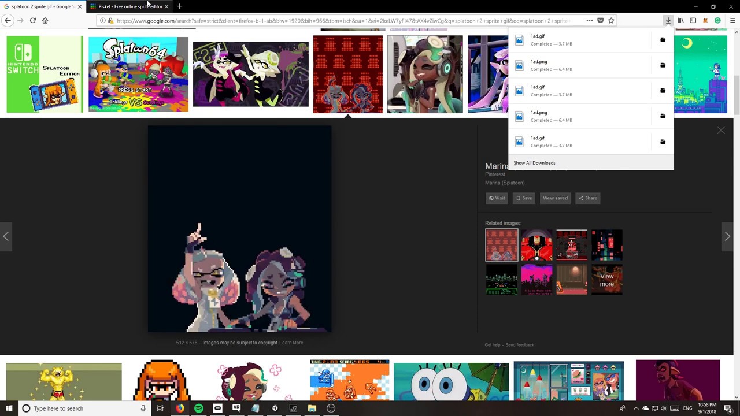740x416 pixels.
Task: Open Unity from the taskbar
Action: [275, 408]
